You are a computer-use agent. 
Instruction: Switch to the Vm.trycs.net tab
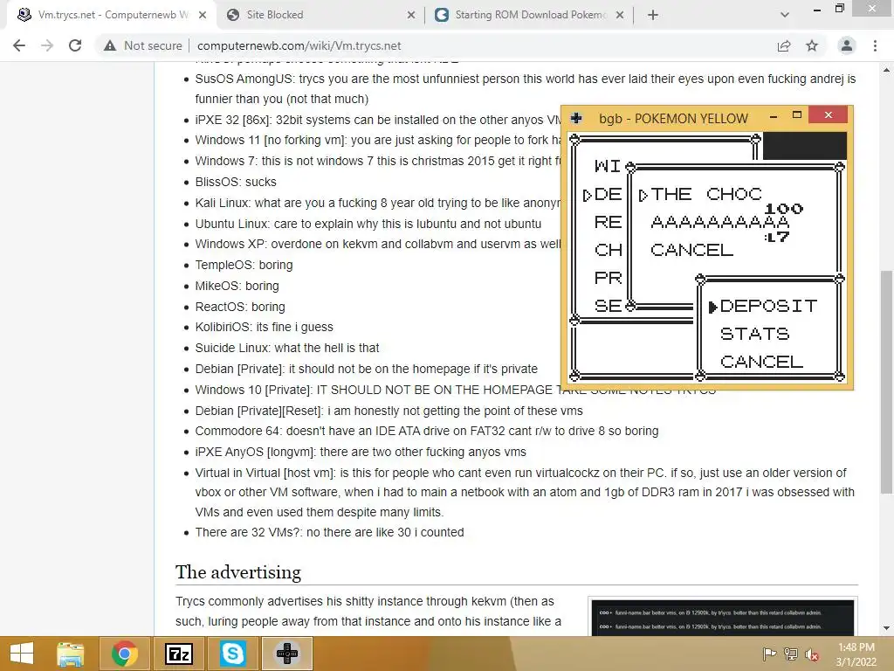[x=112, y=15]
